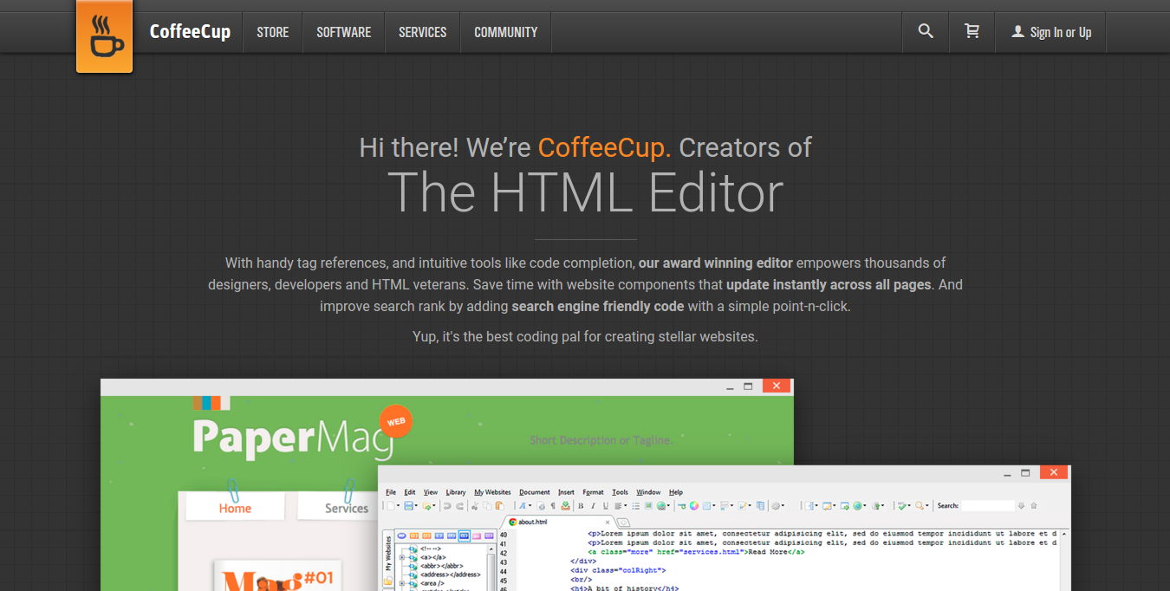Expand the <area /> tree item
Viewport: 1170px width, 591px height.
402,583
